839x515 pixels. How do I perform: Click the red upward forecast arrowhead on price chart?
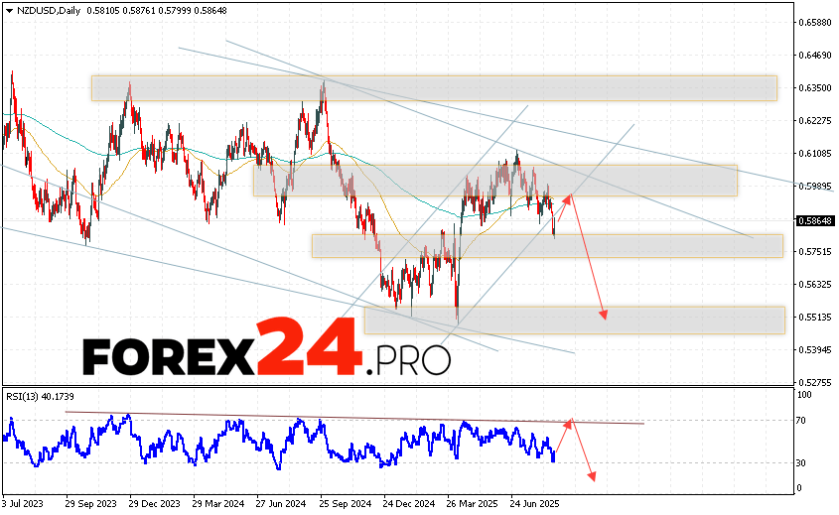coord(568,197)
